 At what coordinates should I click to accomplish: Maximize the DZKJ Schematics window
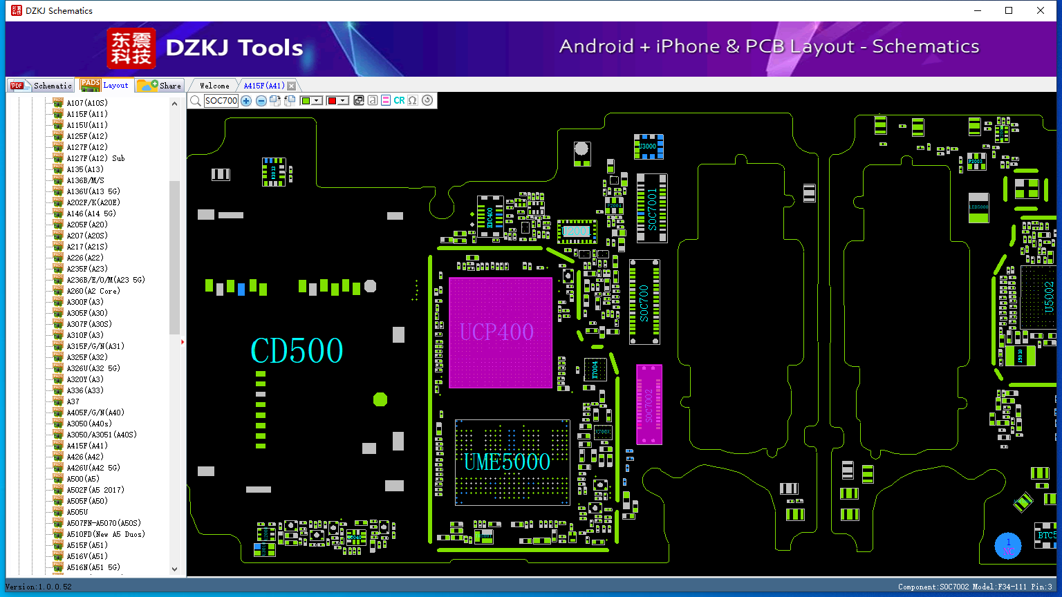[x=1009, y=10]
